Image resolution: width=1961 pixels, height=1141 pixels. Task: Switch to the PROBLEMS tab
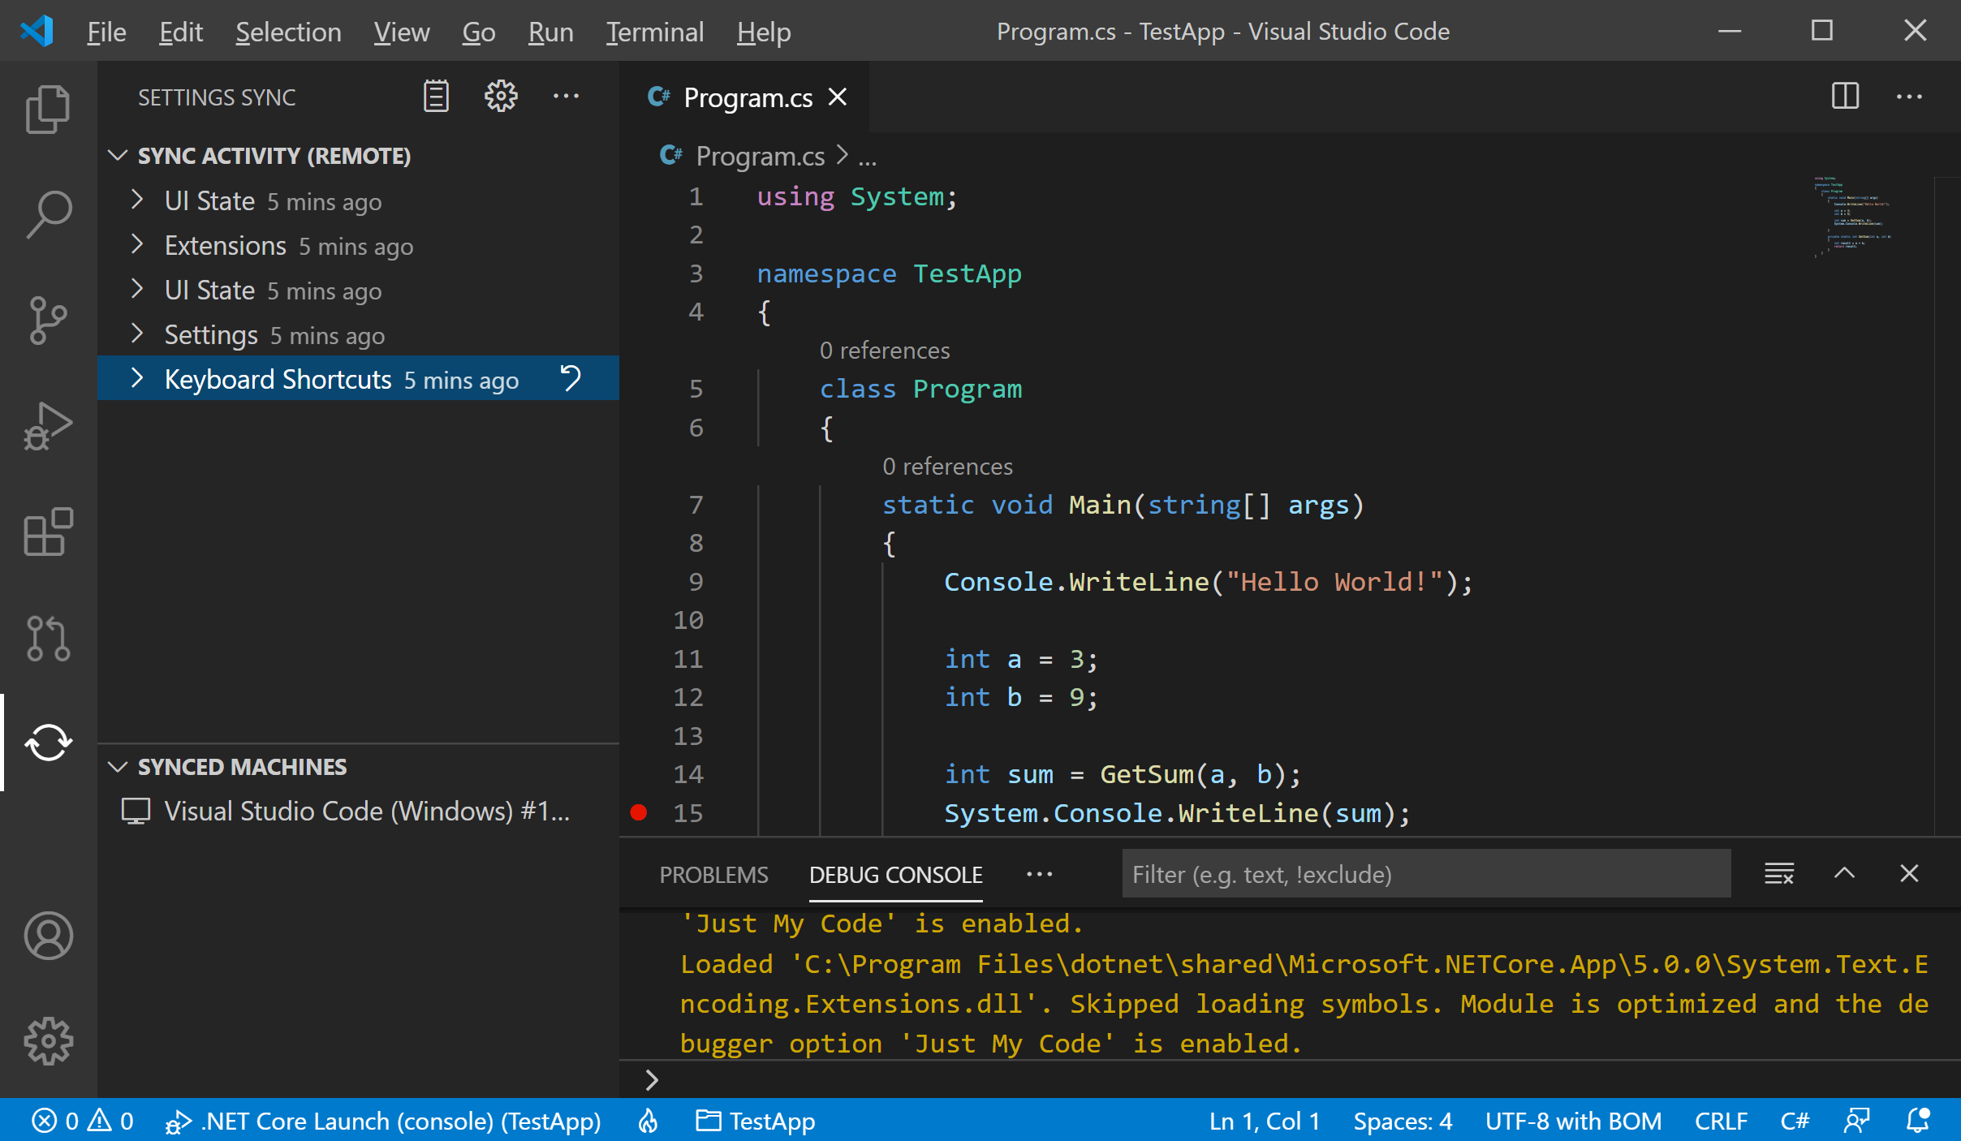tap(710, 875)
